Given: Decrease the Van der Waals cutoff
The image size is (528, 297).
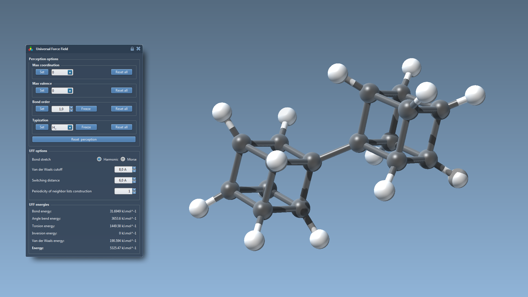Looking at the screenshot, I should pyautogui.click(x=134, y=171).
